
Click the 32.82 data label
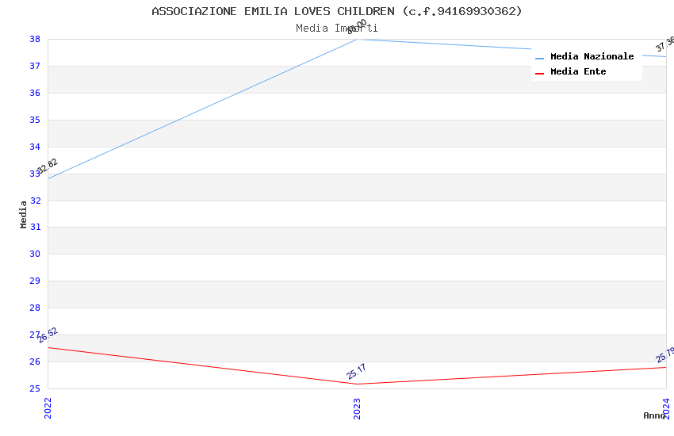pyautogui.click(x=48, y=166)
